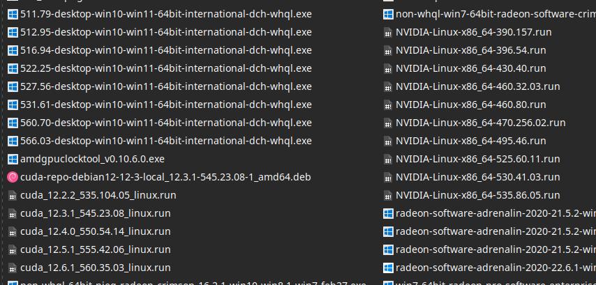Screen dimensions: 596x285
Task: Select the file name amdgpuclocktool_v0.10.6.0.exe
Action: (x=92, y=159)
